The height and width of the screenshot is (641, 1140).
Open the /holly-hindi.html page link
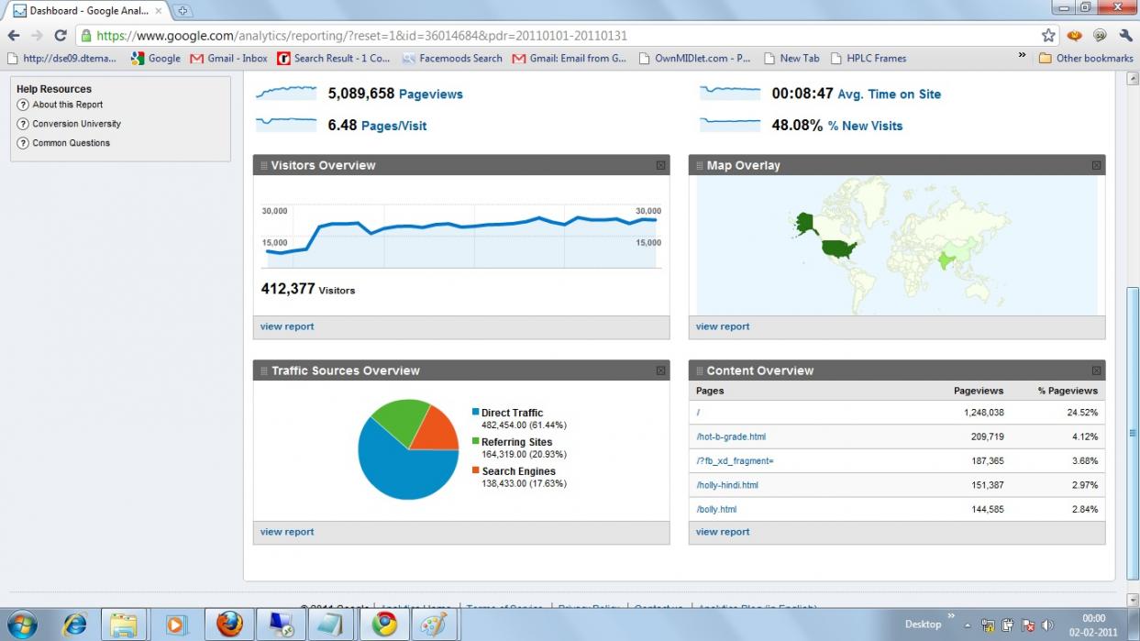[727, 485]
